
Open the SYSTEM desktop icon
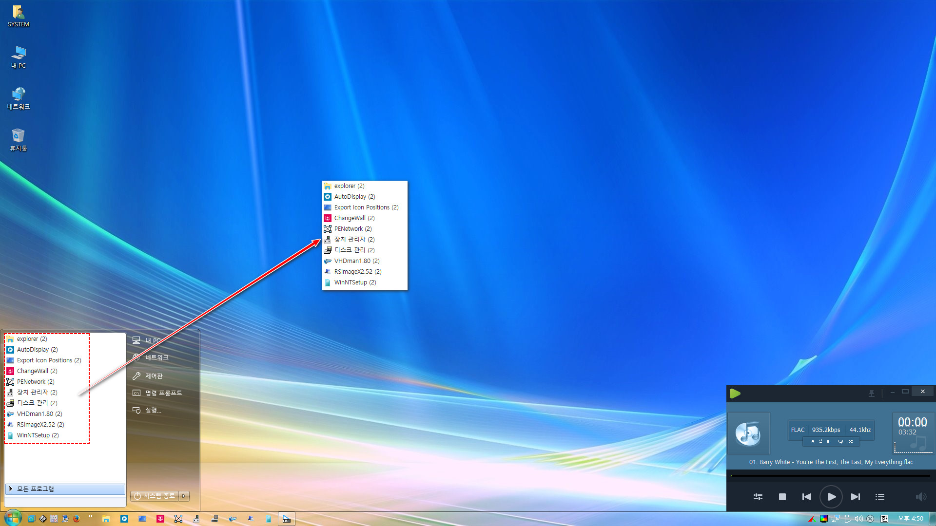[x=19, y=16]
